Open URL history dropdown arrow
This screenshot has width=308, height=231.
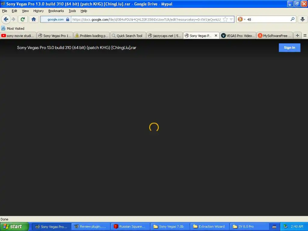point(231,19)
